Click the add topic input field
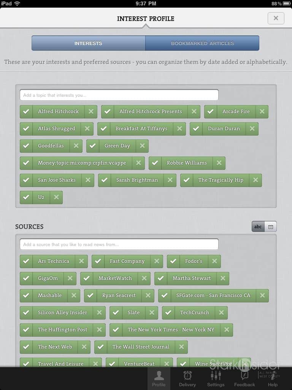Viewport: 292px width, 390px height. pos(119,95)
